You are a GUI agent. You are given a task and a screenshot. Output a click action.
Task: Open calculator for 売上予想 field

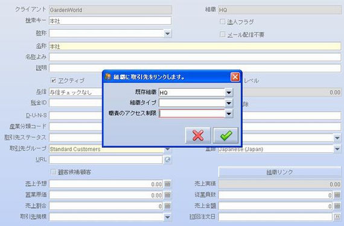[167, 184]
